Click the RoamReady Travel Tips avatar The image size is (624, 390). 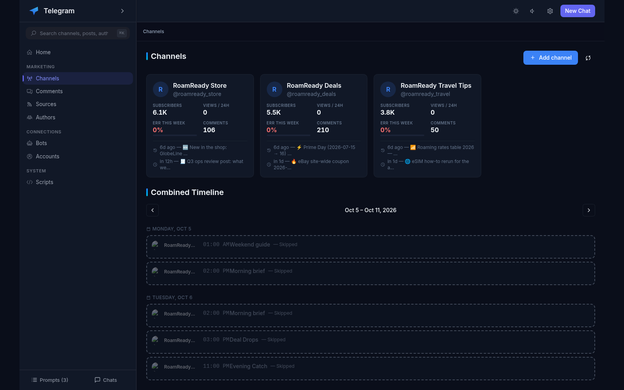[x=388, y=89]
